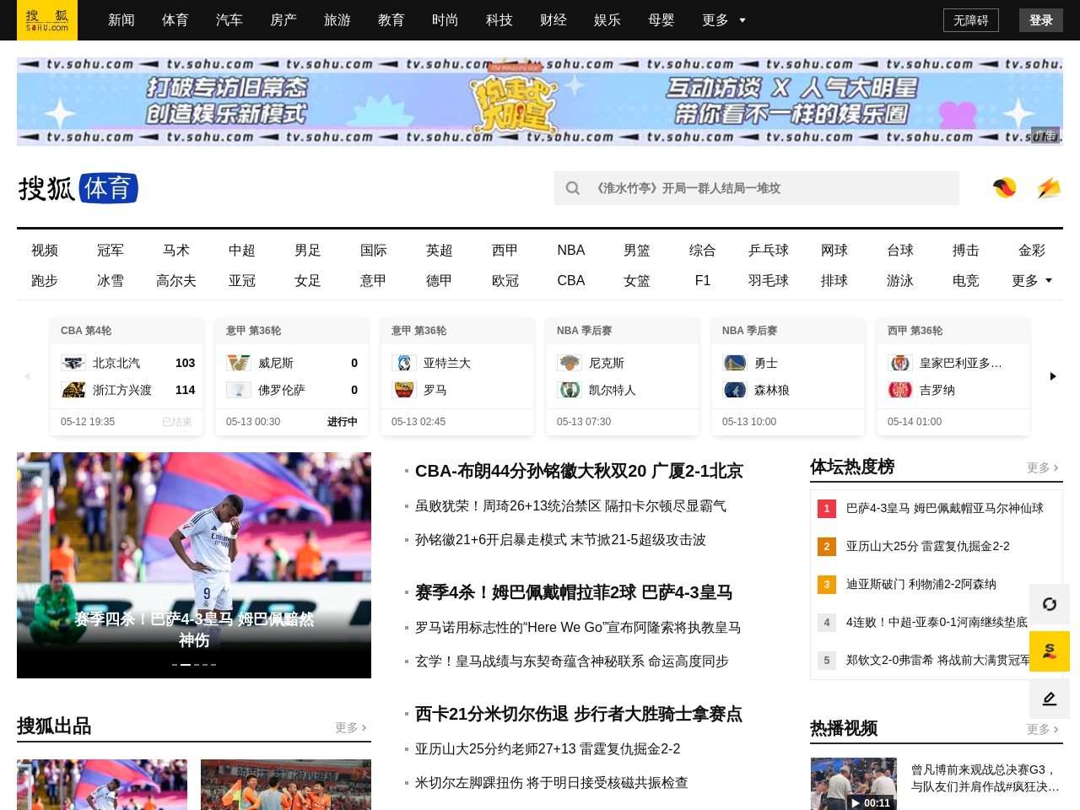Viewport: 1080px width, 810px height.
Task: Click the search input field
Action: (757, 188)
